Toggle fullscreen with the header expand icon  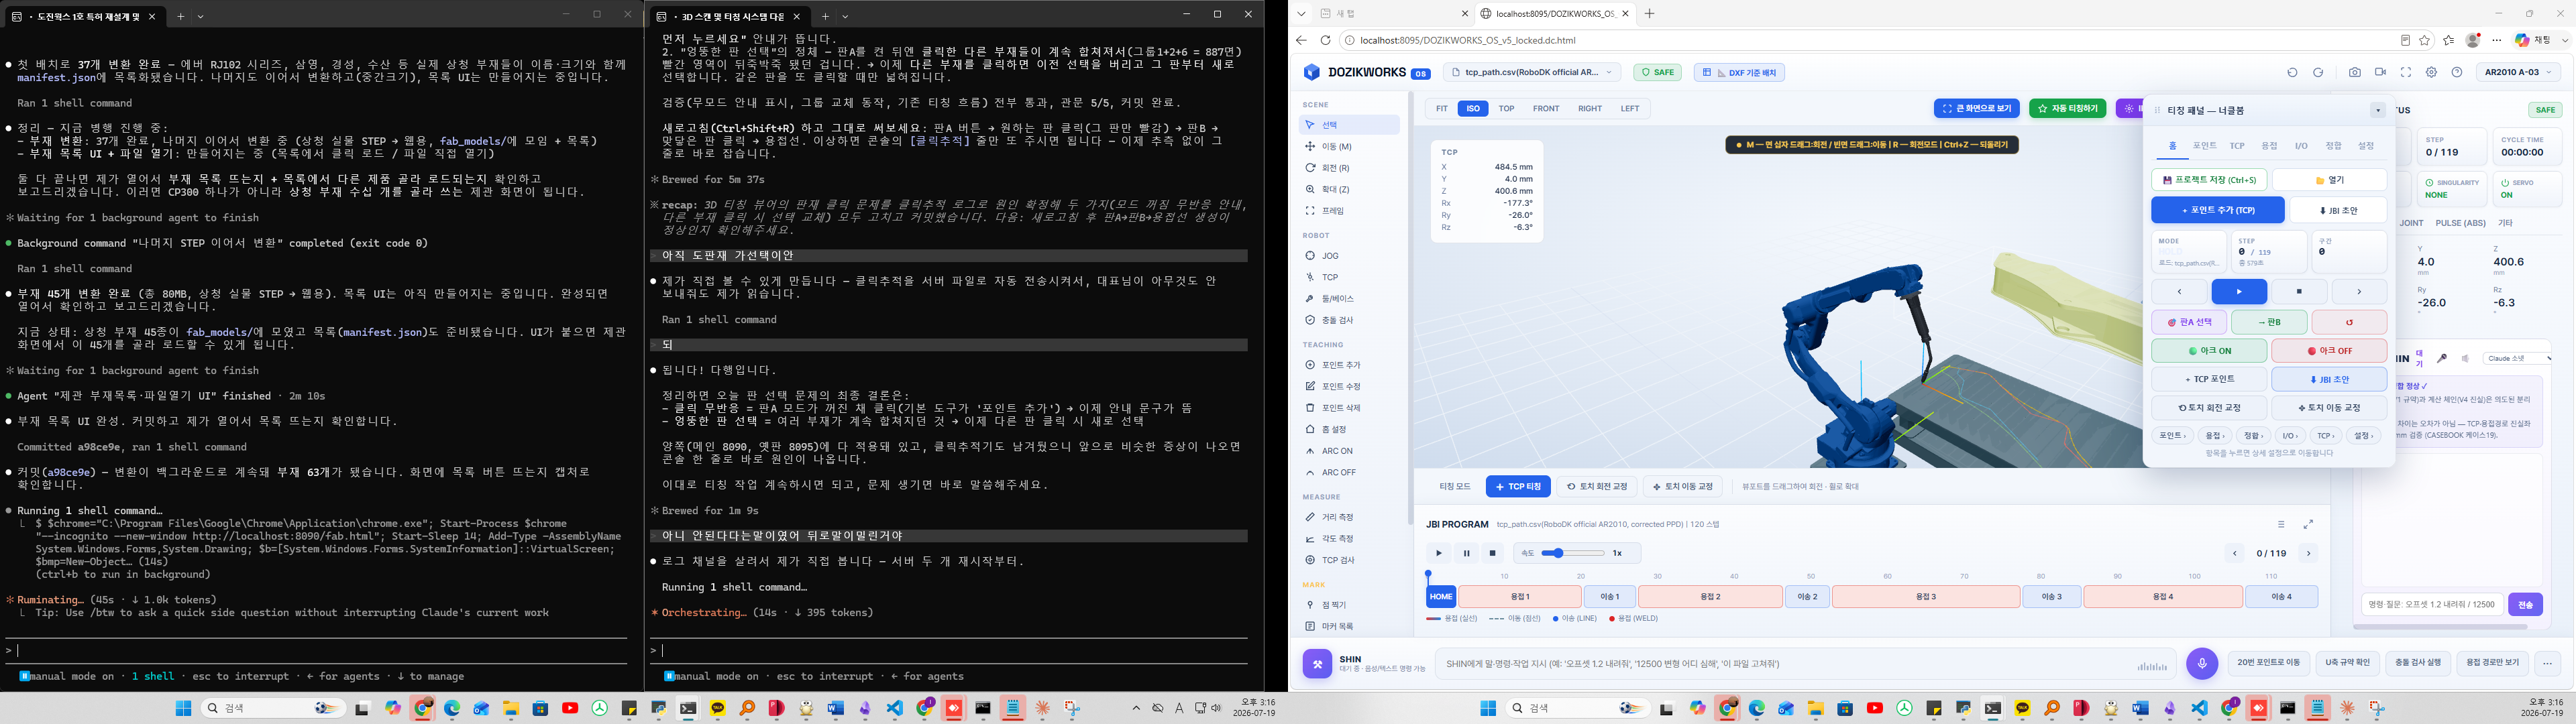tap(2406, 72)
